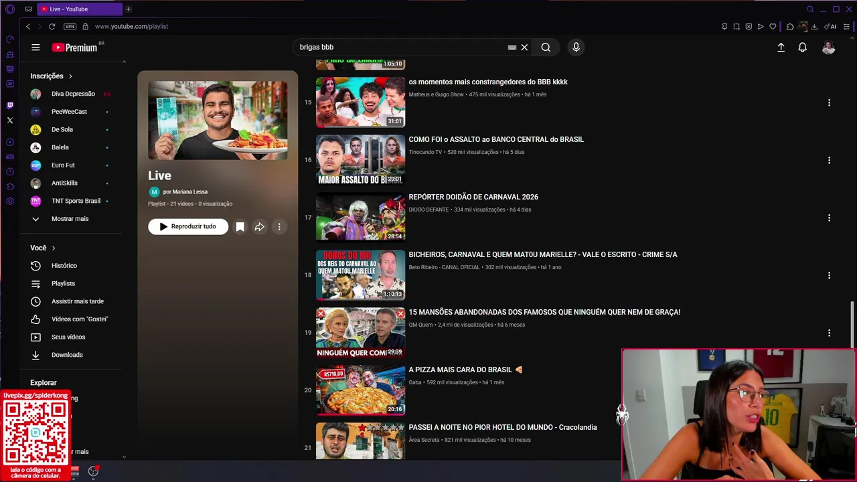This screenshot has width=857, height=482.
Task: Play 'PASSEI A NOITE NO PIOR HOTEL' thumbnail
Action: (360, 441)
